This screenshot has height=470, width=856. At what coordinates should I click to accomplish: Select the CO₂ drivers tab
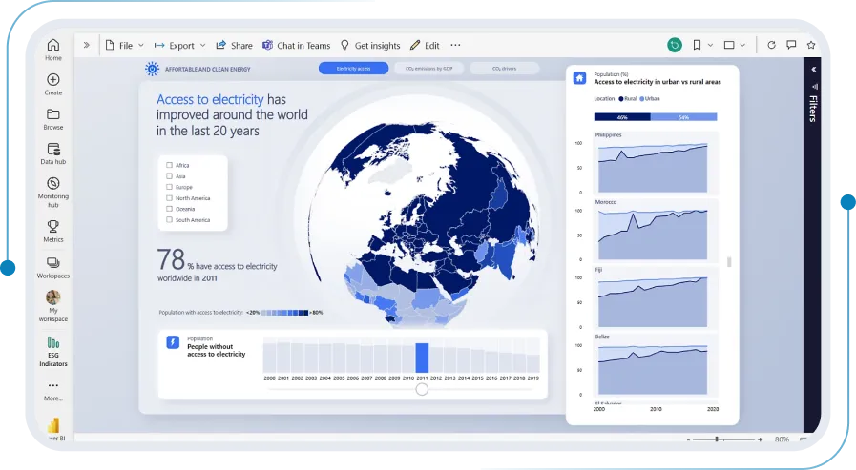[505, 68]
